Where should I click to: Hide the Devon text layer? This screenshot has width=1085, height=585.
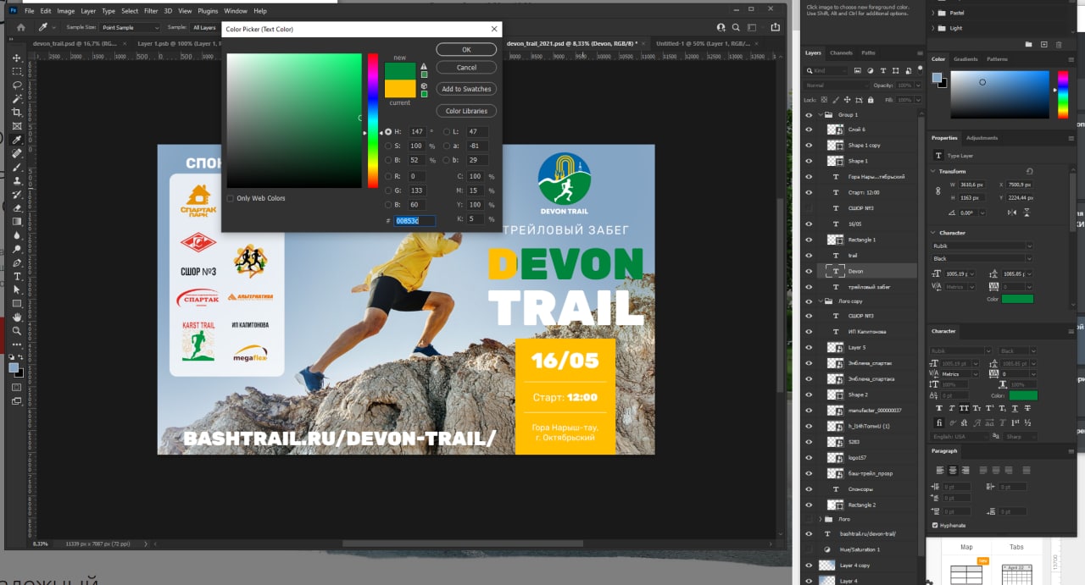point(809,271)
